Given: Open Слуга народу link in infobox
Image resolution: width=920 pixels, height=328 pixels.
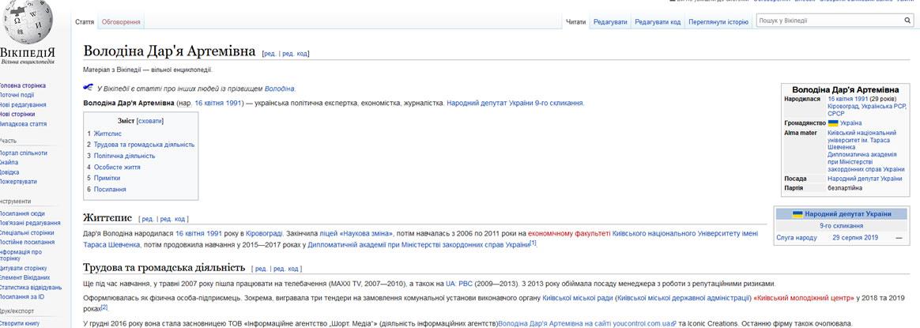Looking at the screenshot, I should (x=796, y=238).
